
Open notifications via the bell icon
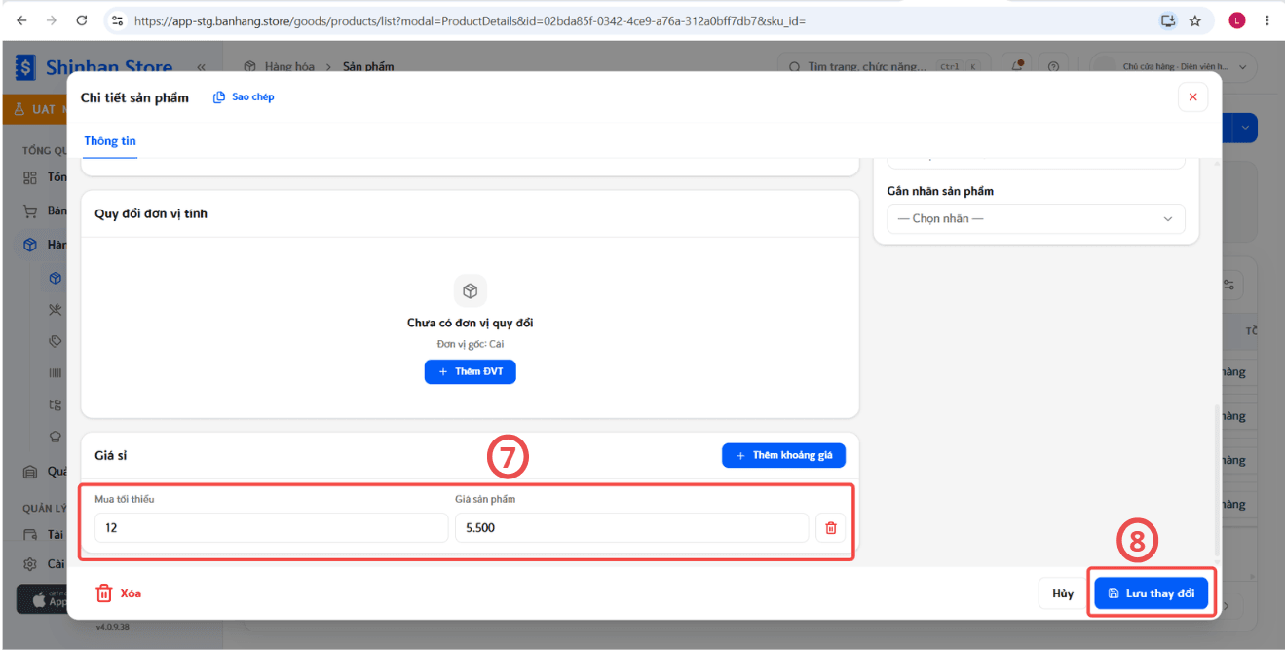1018,66
